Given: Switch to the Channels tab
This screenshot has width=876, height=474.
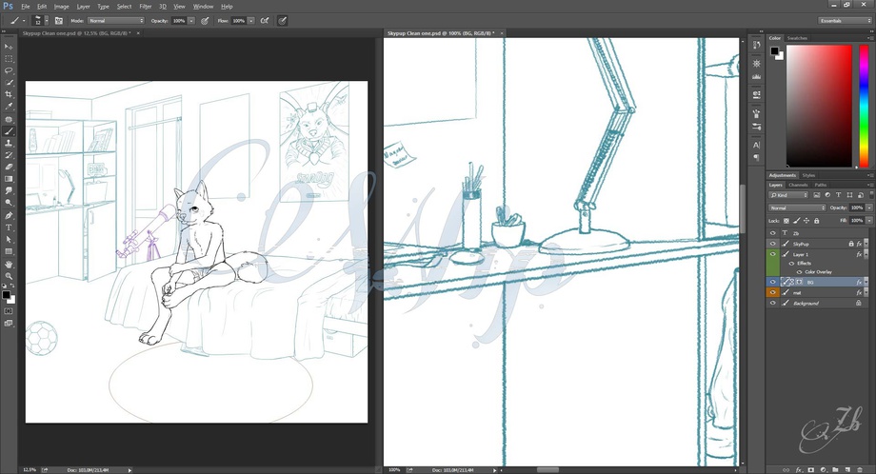Looking at the screenshot, I should click(x=797, y=185).
